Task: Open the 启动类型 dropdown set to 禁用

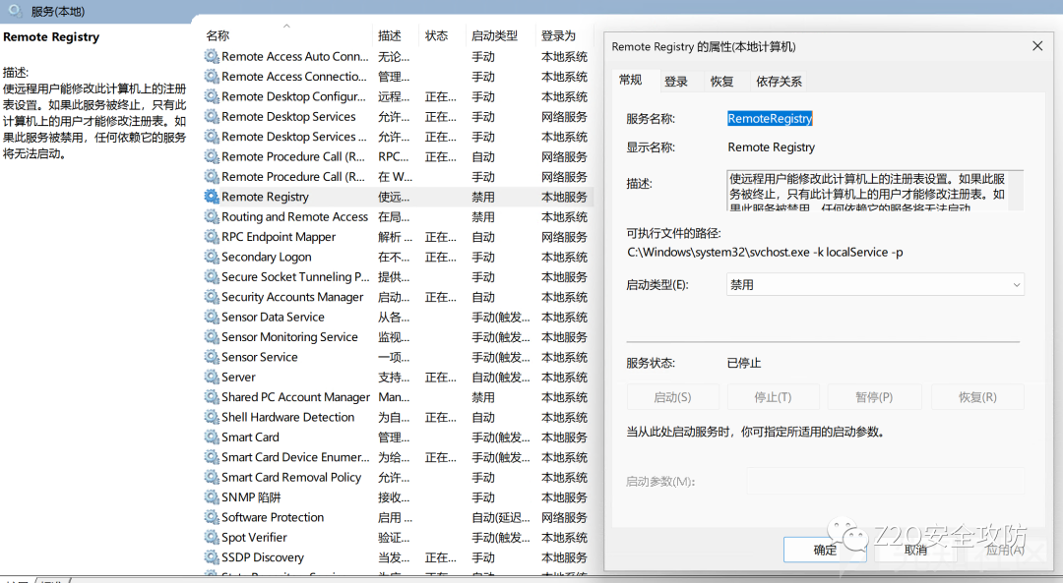Action: tap(875, 285)
